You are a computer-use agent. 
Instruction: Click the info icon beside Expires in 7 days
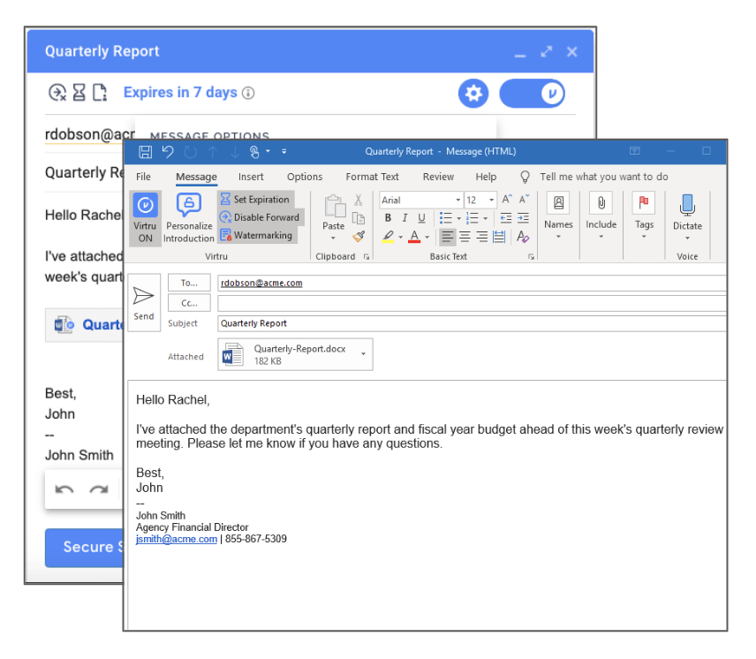(248, 93)
